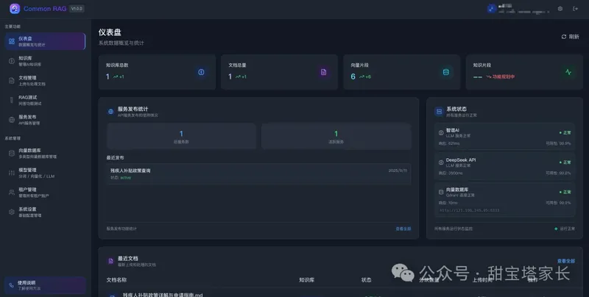Click the 知识库 column header in 最近文档
This screenshot has width=589, height=297.
pos(306,280)
